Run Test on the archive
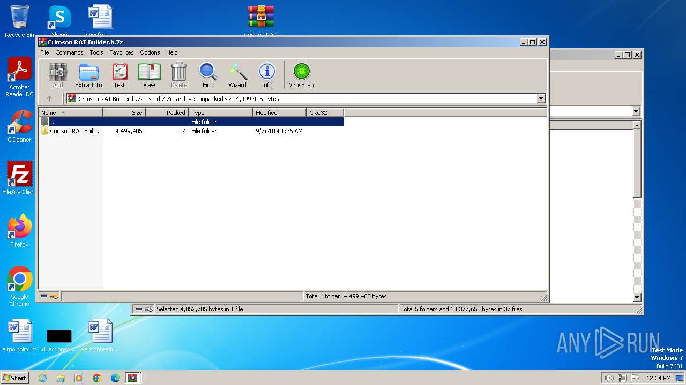 [x=120, y=75]
